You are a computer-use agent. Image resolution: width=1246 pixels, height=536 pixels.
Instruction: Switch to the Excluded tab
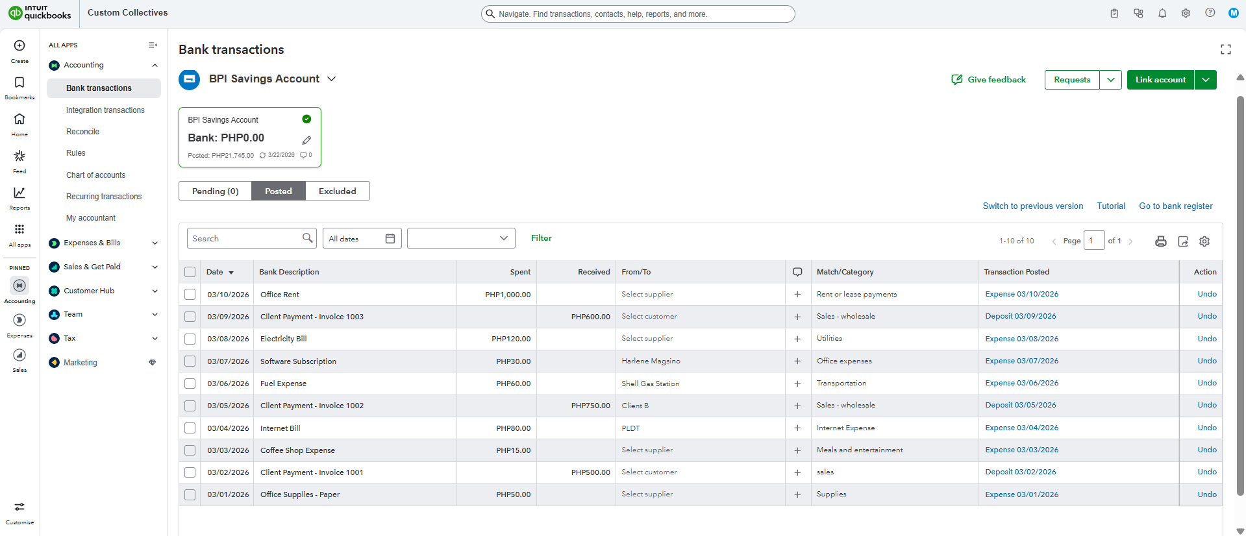coord(338,191)
